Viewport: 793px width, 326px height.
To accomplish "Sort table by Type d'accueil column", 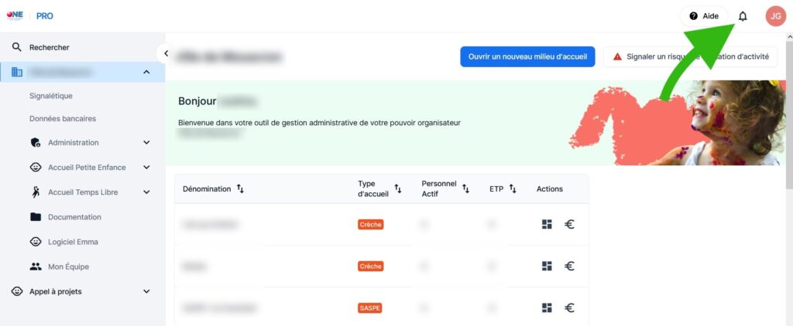I will (x=398, y=188).
